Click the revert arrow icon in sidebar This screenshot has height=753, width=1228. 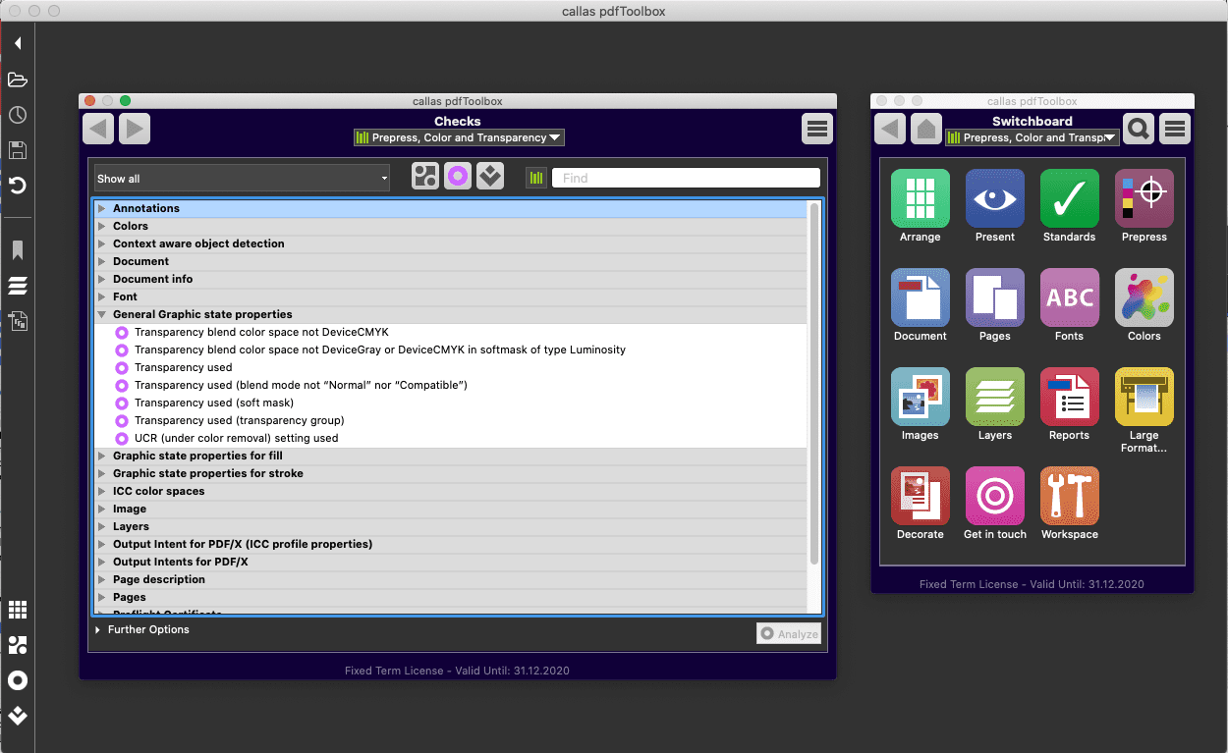click(17, 186)
